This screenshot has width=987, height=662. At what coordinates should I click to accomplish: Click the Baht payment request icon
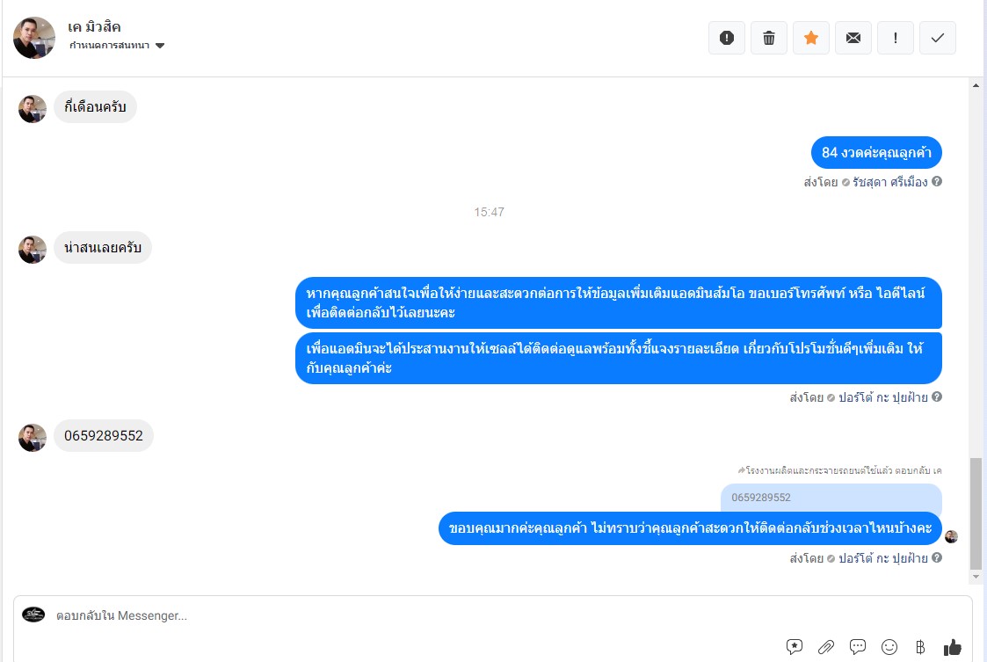coord(920,646)
